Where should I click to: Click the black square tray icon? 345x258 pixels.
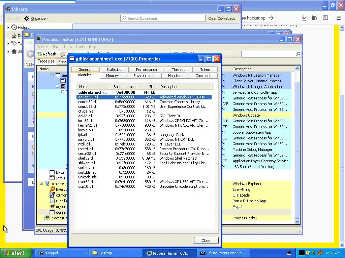(x=302, y=253)
